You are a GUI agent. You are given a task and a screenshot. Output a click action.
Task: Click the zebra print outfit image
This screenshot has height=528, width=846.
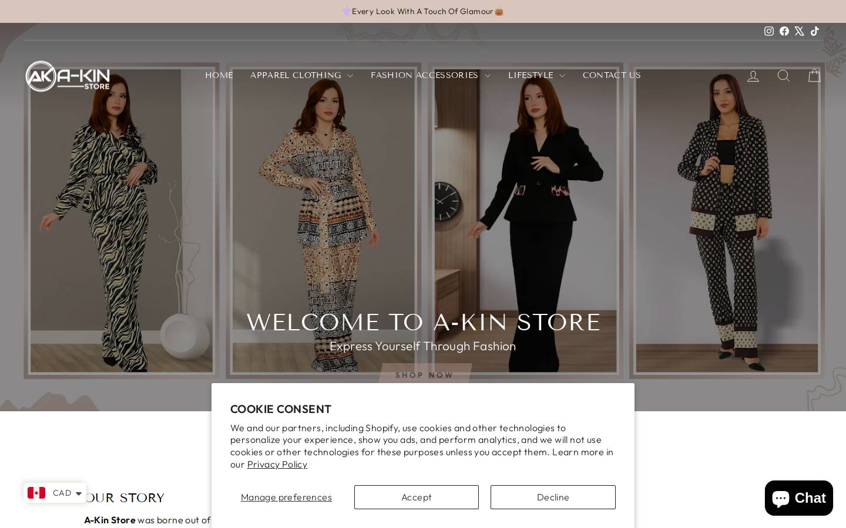point(122,221)
